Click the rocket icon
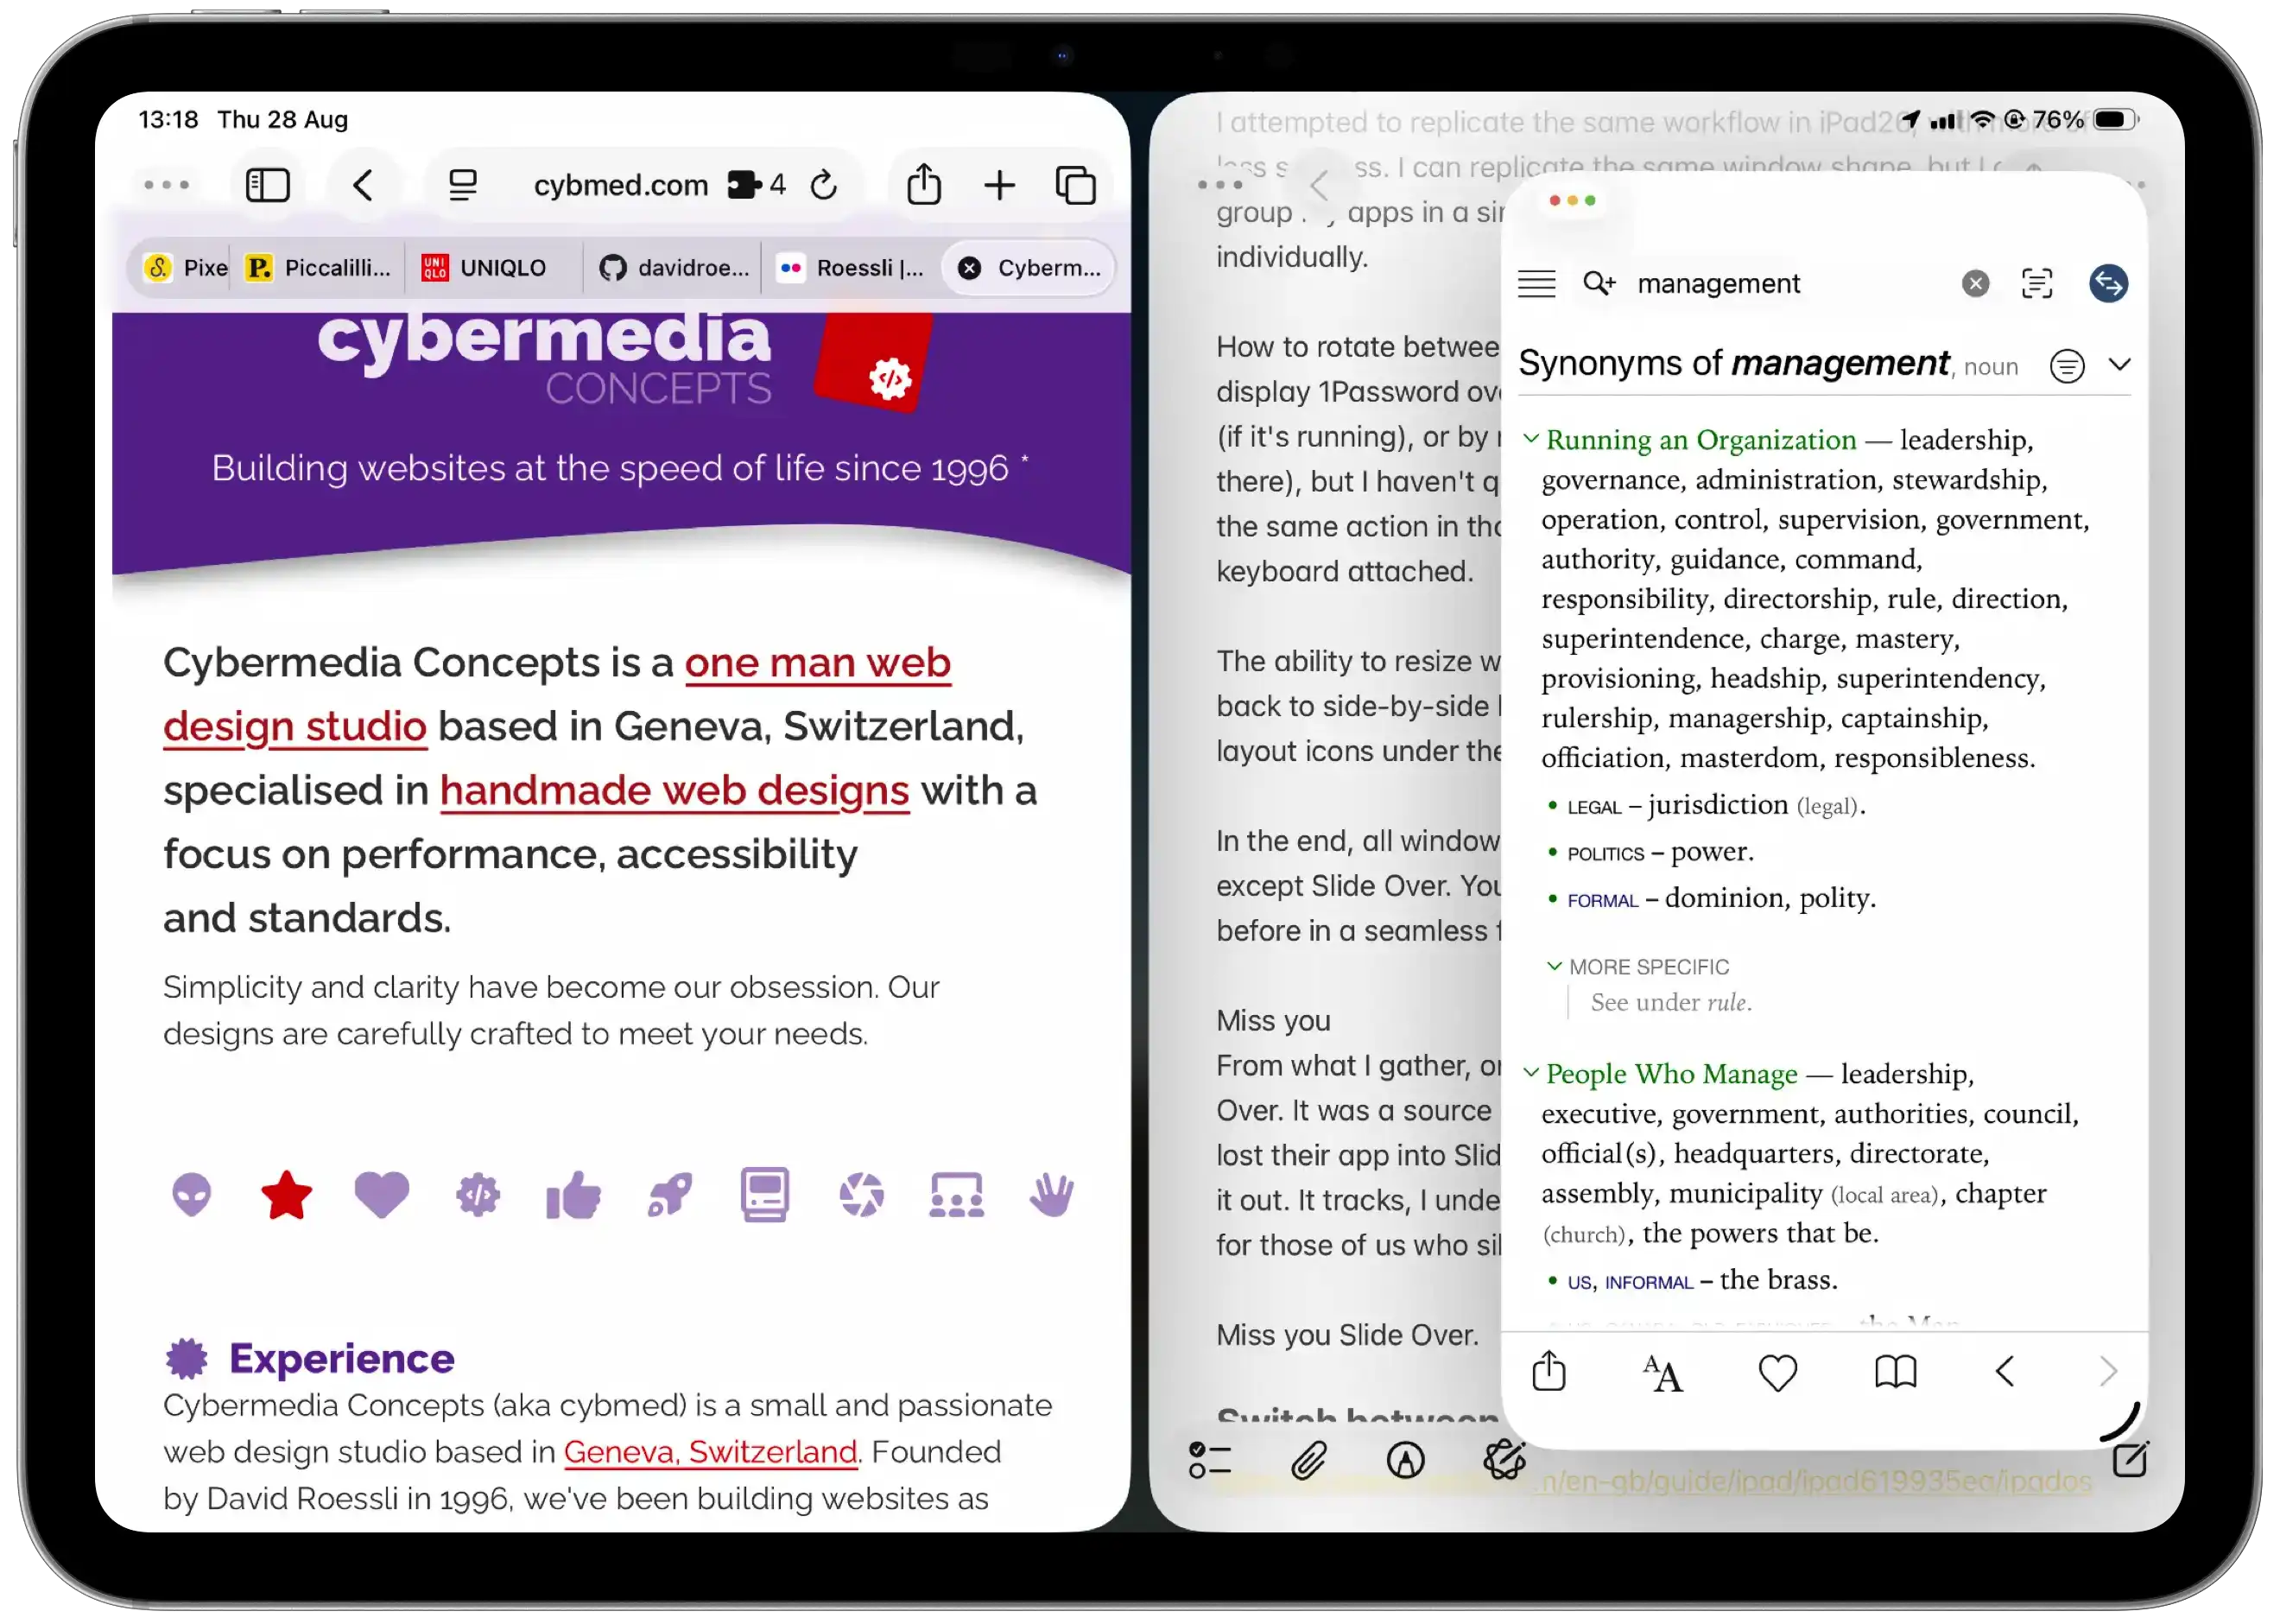Screen dimensions: 2280x1624 [x=668, y=1194]
